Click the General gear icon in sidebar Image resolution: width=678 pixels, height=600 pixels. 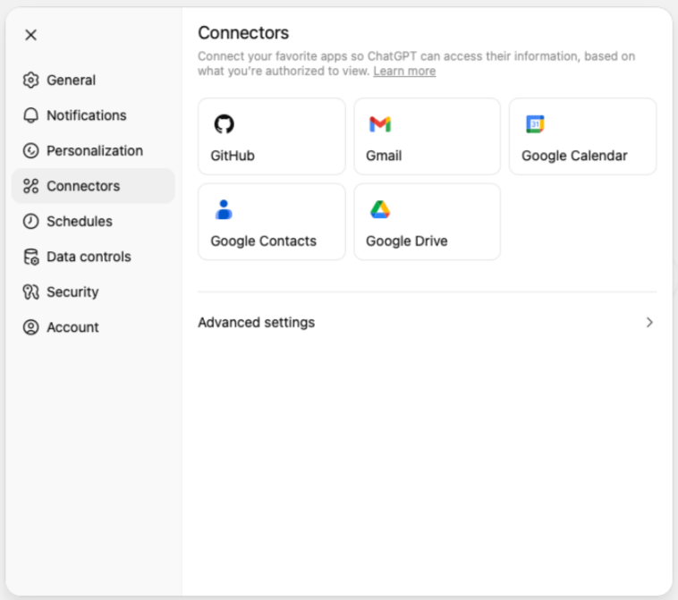31,80
